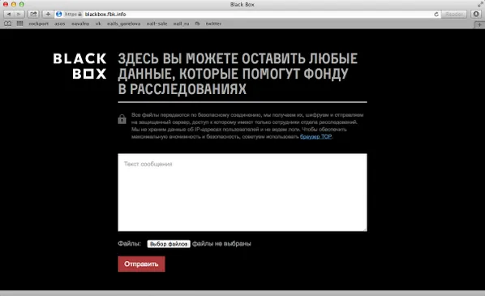
Task: Open the reading list book icon
Action: pyautogui.click(x=8, y=24)
